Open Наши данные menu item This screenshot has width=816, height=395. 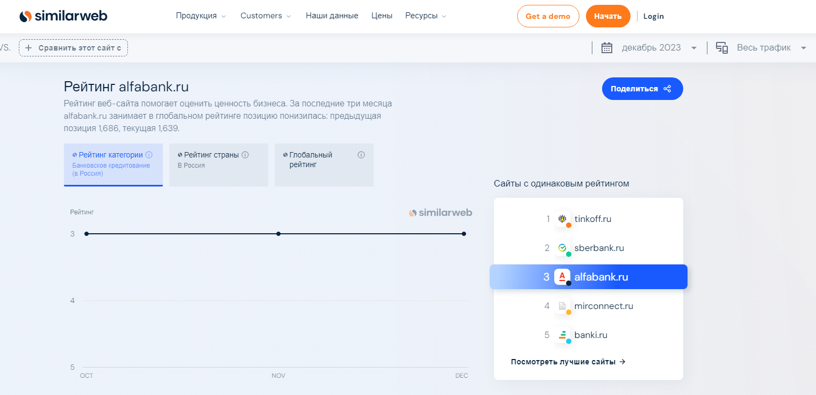tap(332, 16)
